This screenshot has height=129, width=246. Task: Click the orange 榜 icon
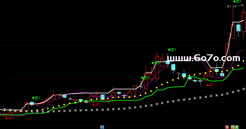(232, 127)
